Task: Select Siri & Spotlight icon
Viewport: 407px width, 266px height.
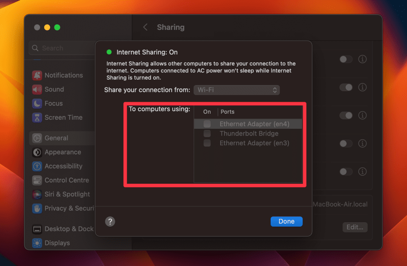Action: [37, 194]
